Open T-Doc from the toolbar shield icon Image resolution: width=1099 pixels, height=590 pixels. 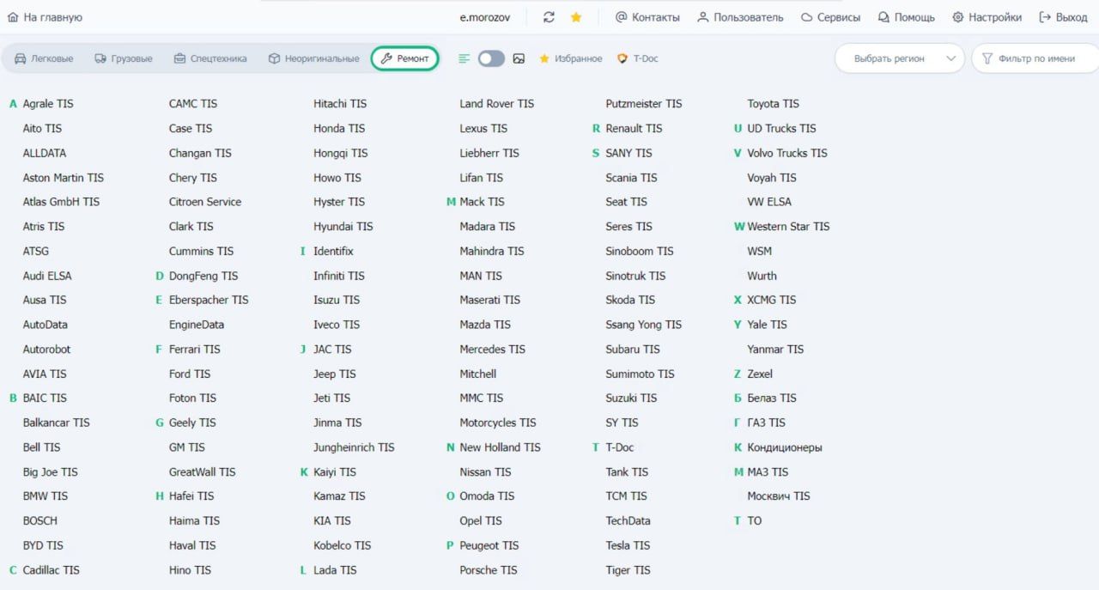pos(638,58)
